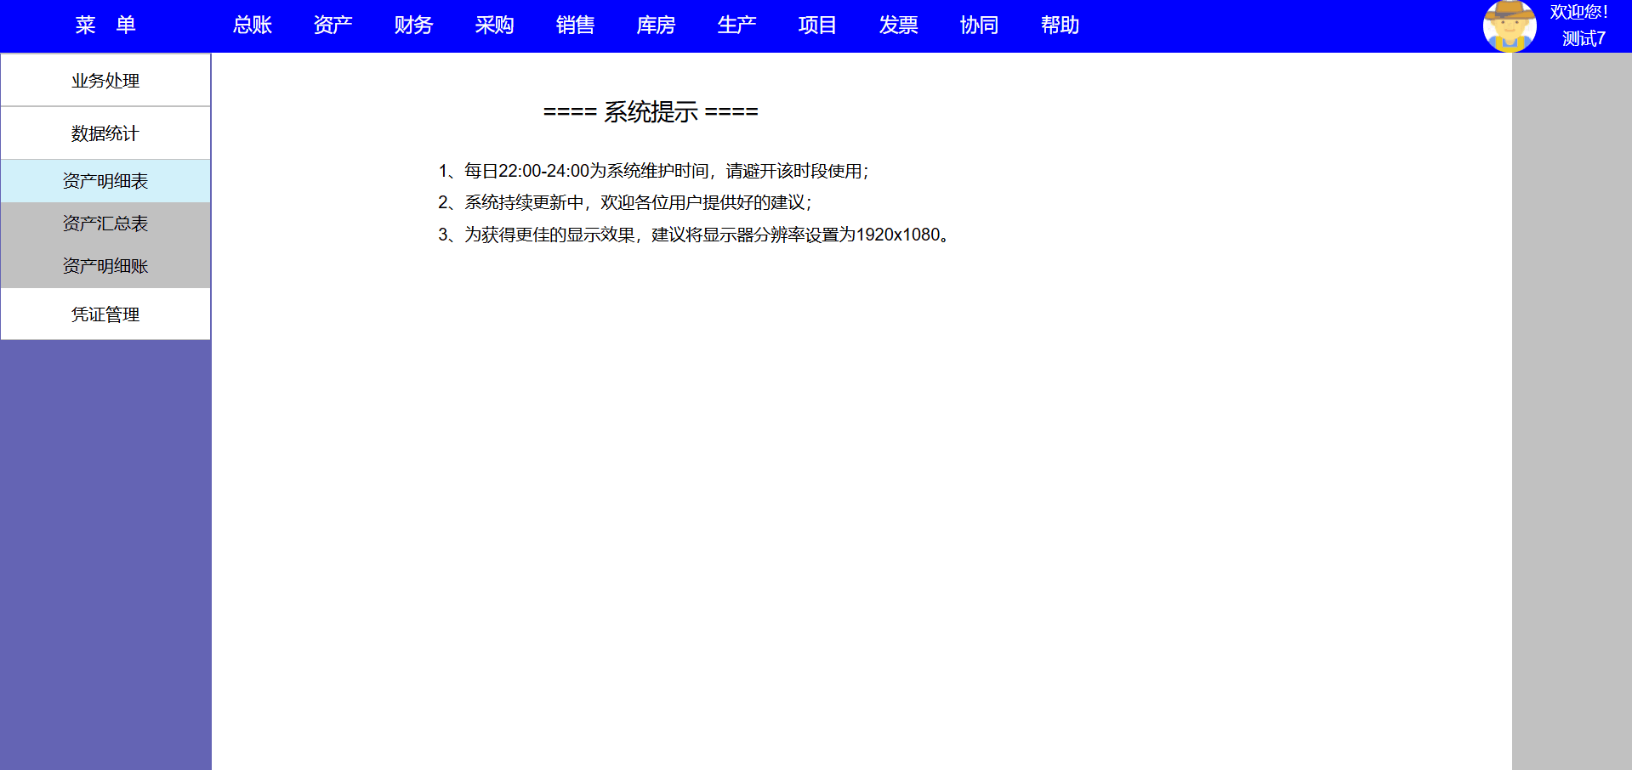Image resolution: width=1632 pixels, height=770 pixels.
Task: Select the 协同 menu
Action: pos(979,25)
